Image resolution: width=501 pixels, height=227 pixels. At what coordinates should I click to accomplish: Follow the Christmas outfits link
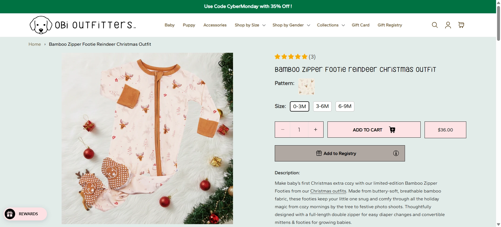[x=328, y=191]
